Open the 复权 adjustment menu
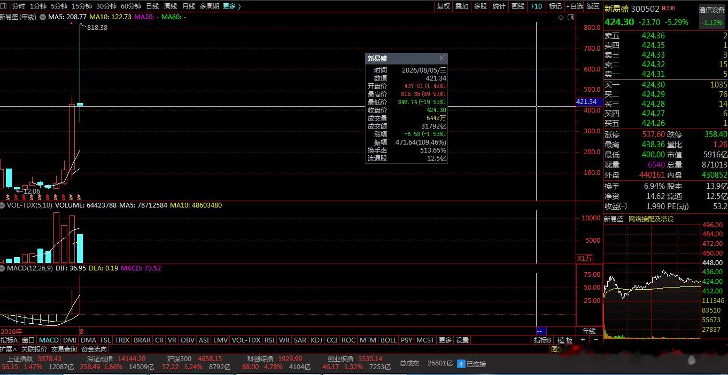The height and width of the screenshot is (375, 728). click(x=444, y=6)
